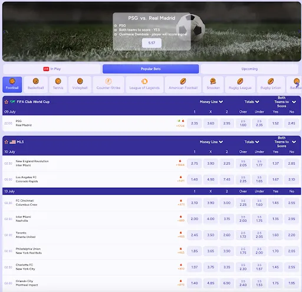
Task: Click fire icon for Inter Miami vs Nashville
Action: (181, 216)
